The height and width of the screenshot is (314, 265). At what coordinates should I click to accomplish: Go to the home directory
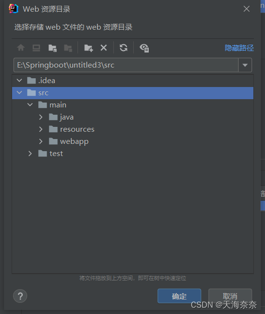point(21,48)
